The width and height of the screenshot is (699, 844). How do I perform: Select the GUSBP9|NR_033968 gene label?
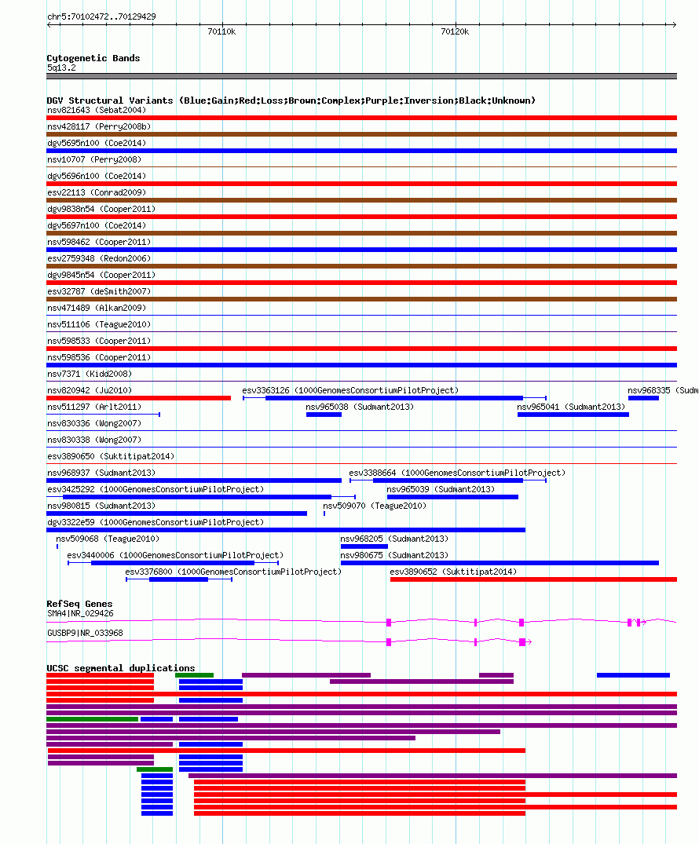point(85,633)
